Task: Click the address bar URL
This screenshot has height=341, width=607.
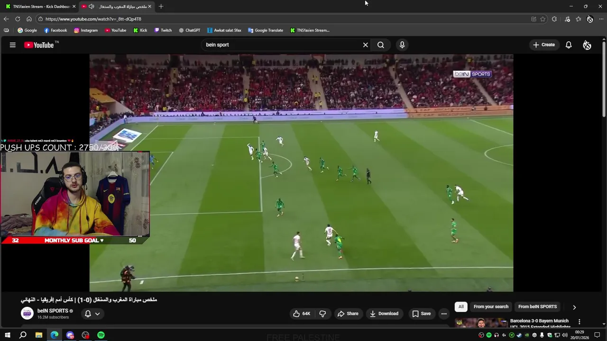Action: [93, 19]
